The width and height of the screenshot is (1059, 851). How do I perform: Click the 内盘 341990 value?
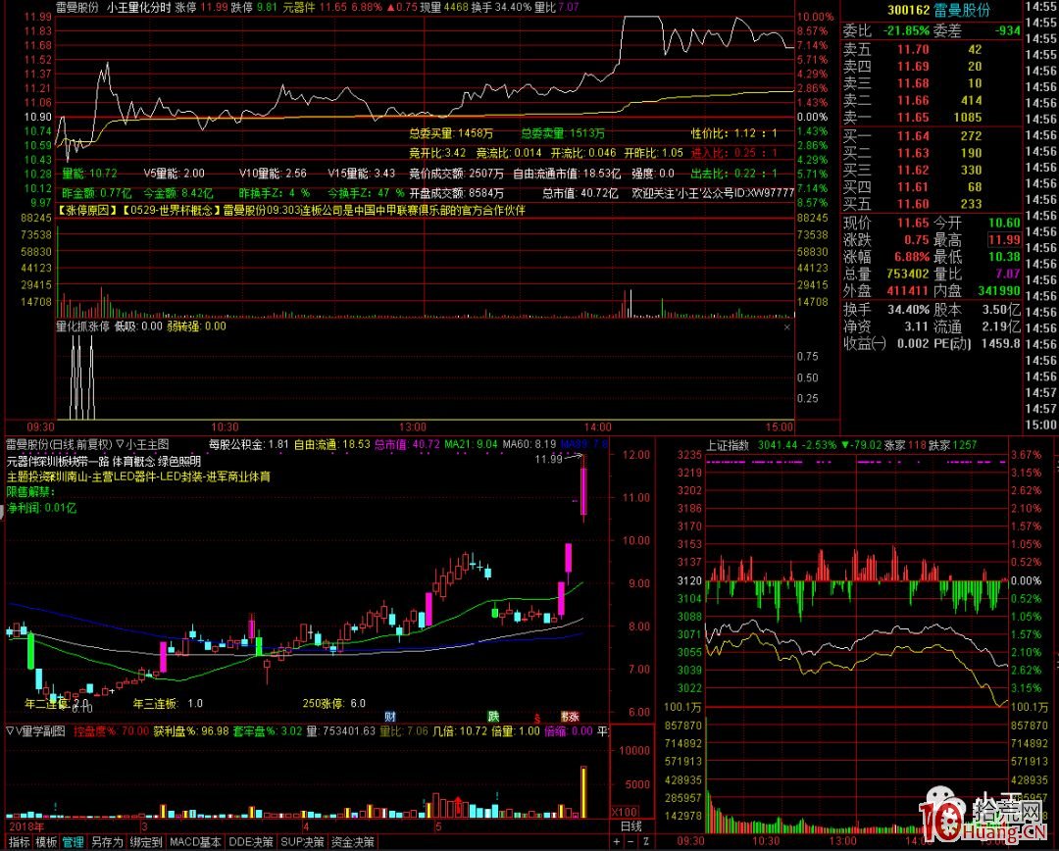(999, 290)
